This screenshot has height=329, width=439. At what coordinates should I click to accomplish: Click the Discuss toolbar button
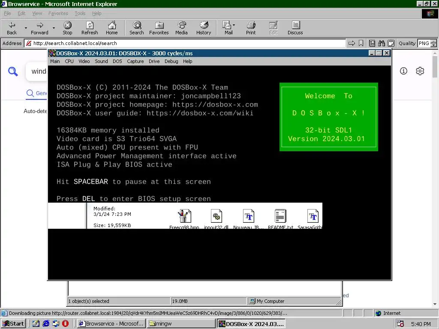tap(295, 28)
